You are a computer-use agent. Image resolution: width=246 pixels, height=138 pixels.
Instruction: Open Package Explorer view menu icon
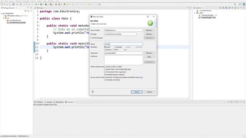click(x=31, y=11)
